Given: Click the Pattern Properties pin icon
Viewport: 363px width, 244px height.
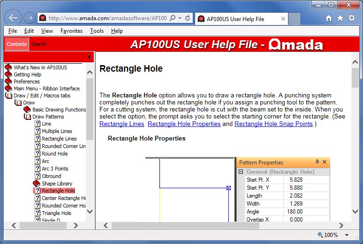Looking at the screenshot, I should pos(317,162).
